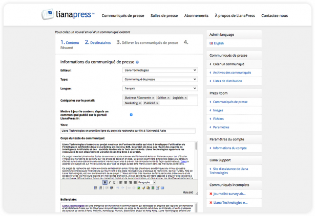Open the Abonnements menu item
This screenshot has height=216, width=315.
(x=196, y=16)
